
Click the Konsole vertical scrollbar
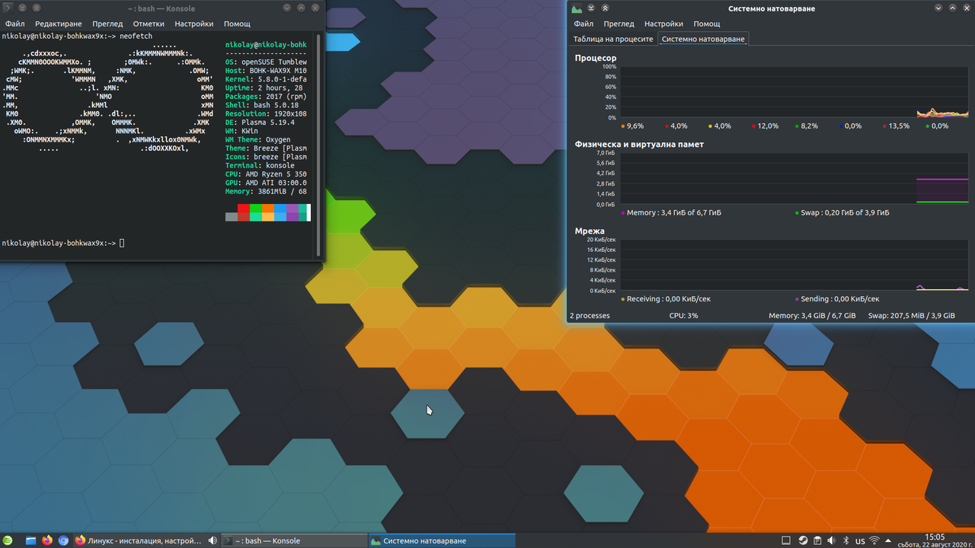click(x=318, y=145)
